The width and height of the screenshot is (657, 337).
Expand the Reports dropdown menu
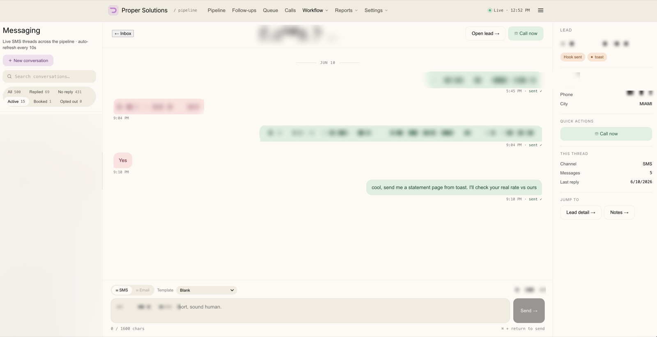[x=346, y=10]
